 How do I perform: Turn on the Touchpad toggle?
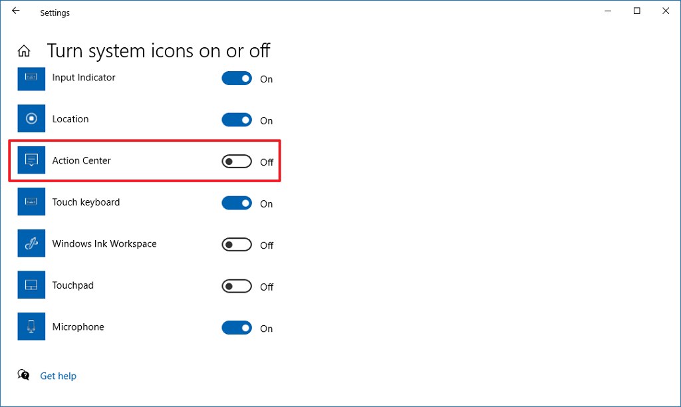[236, 286]
